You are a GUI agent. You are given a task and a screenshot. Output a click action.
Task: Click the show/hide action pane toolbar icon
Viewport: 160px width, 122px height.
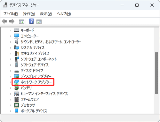pos(39,21)
